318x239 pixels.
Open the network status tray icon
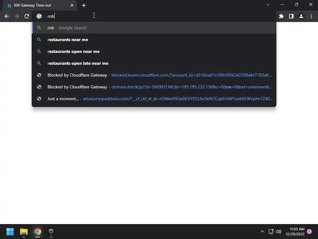(271, 232)
